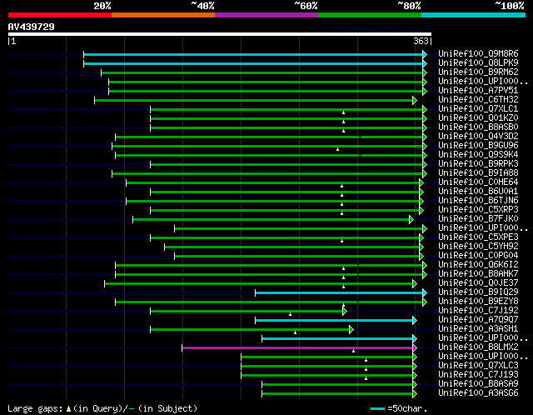Click the cyan alignment bar for Q9M8R6

253,54
